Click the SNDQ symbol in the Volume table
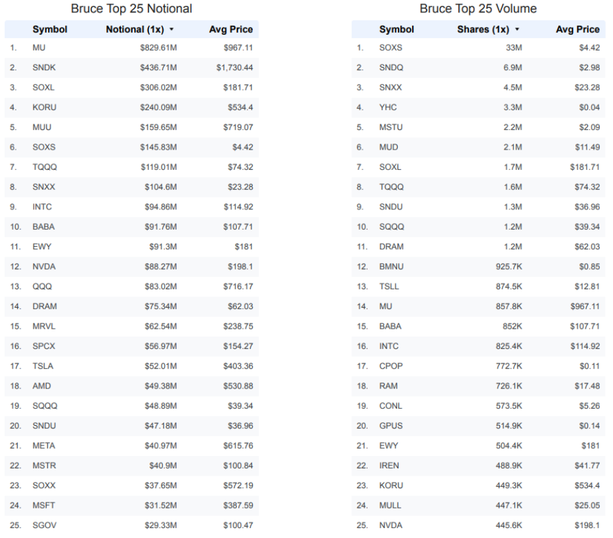 [391, 68]
